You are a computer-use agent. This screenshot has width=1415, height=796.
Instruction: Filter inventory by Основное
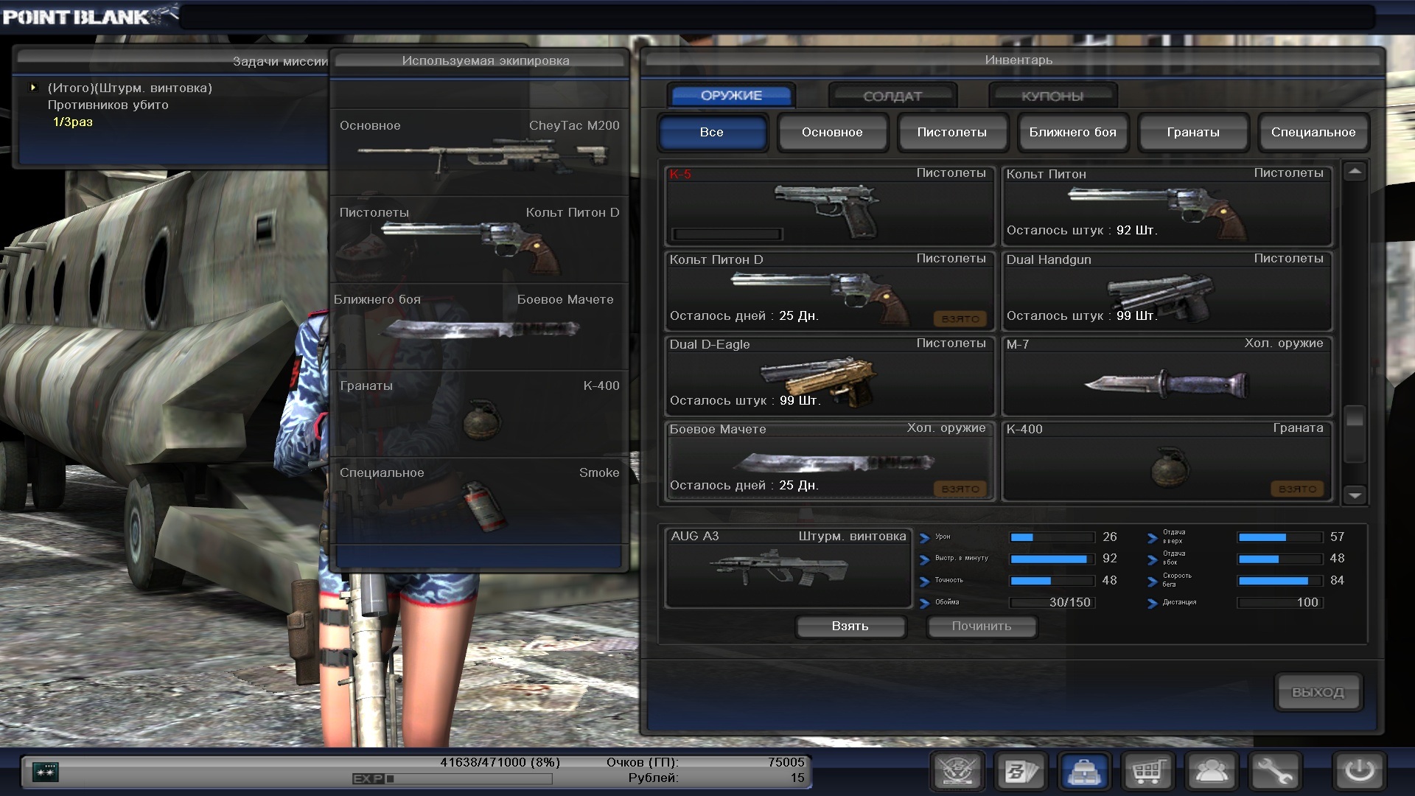832,133
